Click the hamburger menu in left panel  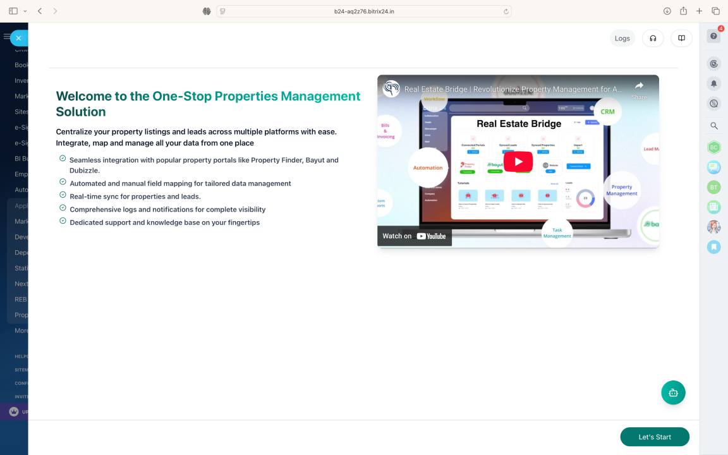point(7,37)
